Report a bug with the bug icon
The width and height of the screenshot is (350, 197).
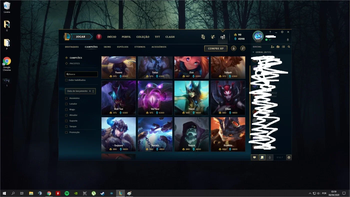click(x=289, y=157)
